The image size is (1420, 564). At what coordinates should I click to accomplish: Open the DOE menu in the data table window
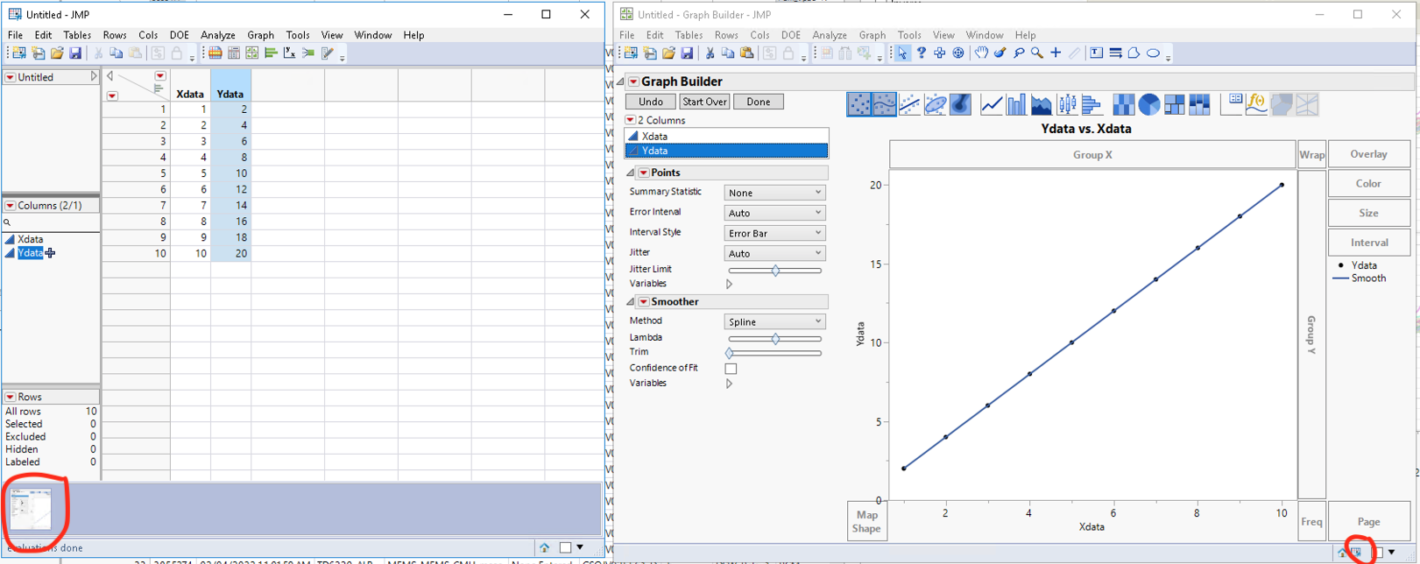coord(180,35)
